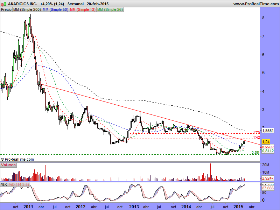Click price axis level 8

click(x=263, y=18)
